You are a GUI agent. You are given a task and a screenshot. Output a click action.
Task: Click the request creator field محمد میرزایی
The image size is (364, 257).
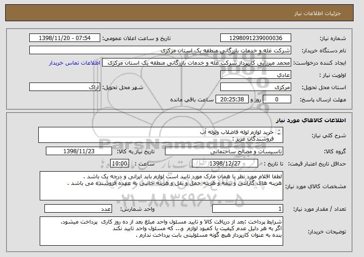[197, 63]
